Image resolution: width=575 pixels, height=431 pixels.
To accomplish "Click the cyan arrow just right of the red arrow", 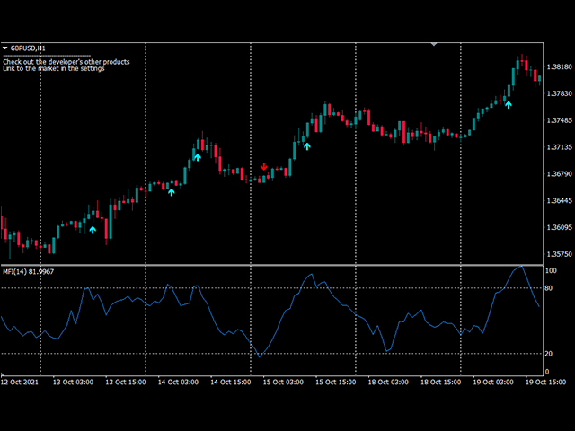I will 306,145.
